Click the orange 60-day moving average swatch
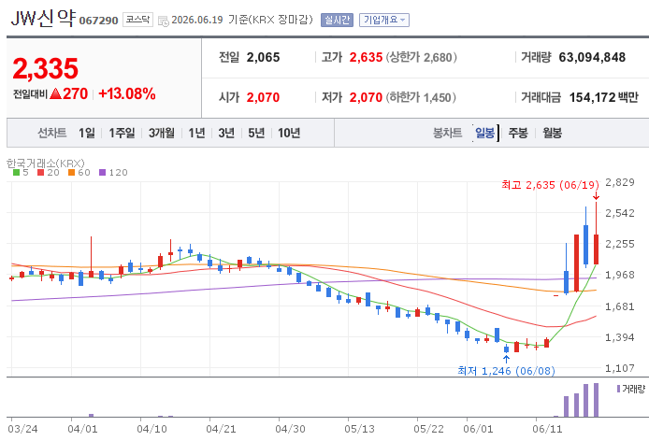The width and height of the screenshot is (649, 441). pos(72,173)
